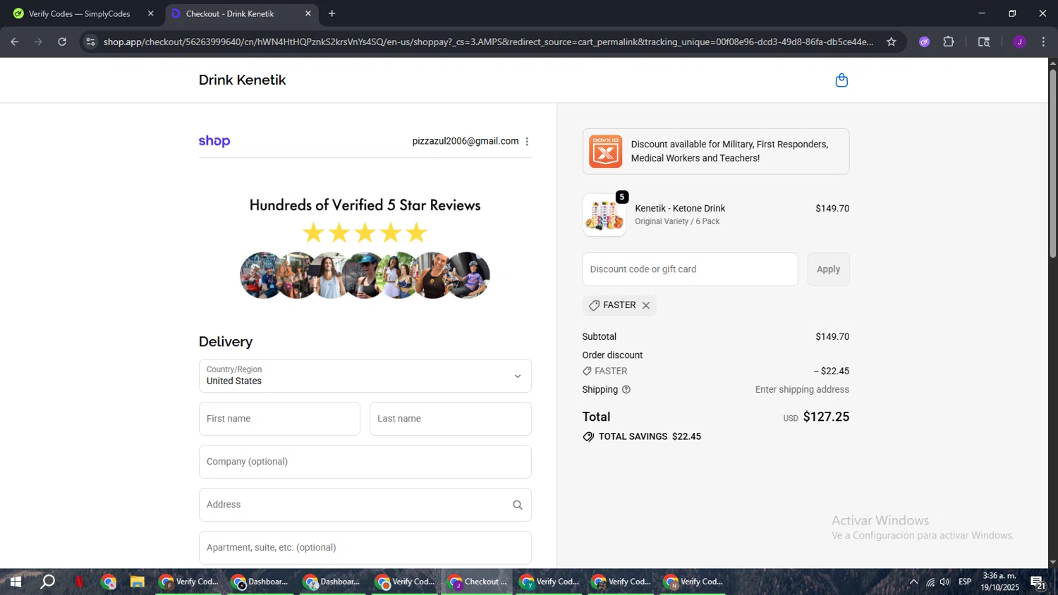Open the browser extensions puzzle icon
This screenshot has height=595, width=1058.
[x=949, y=42]
